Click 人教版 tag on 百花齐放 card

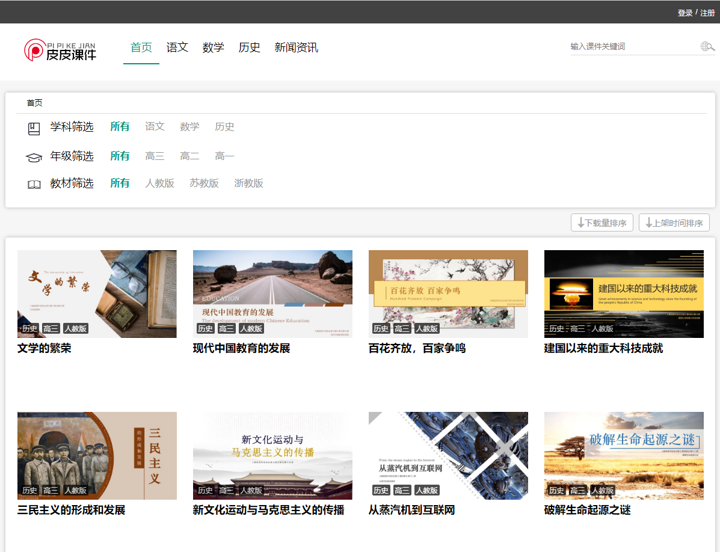427,328
